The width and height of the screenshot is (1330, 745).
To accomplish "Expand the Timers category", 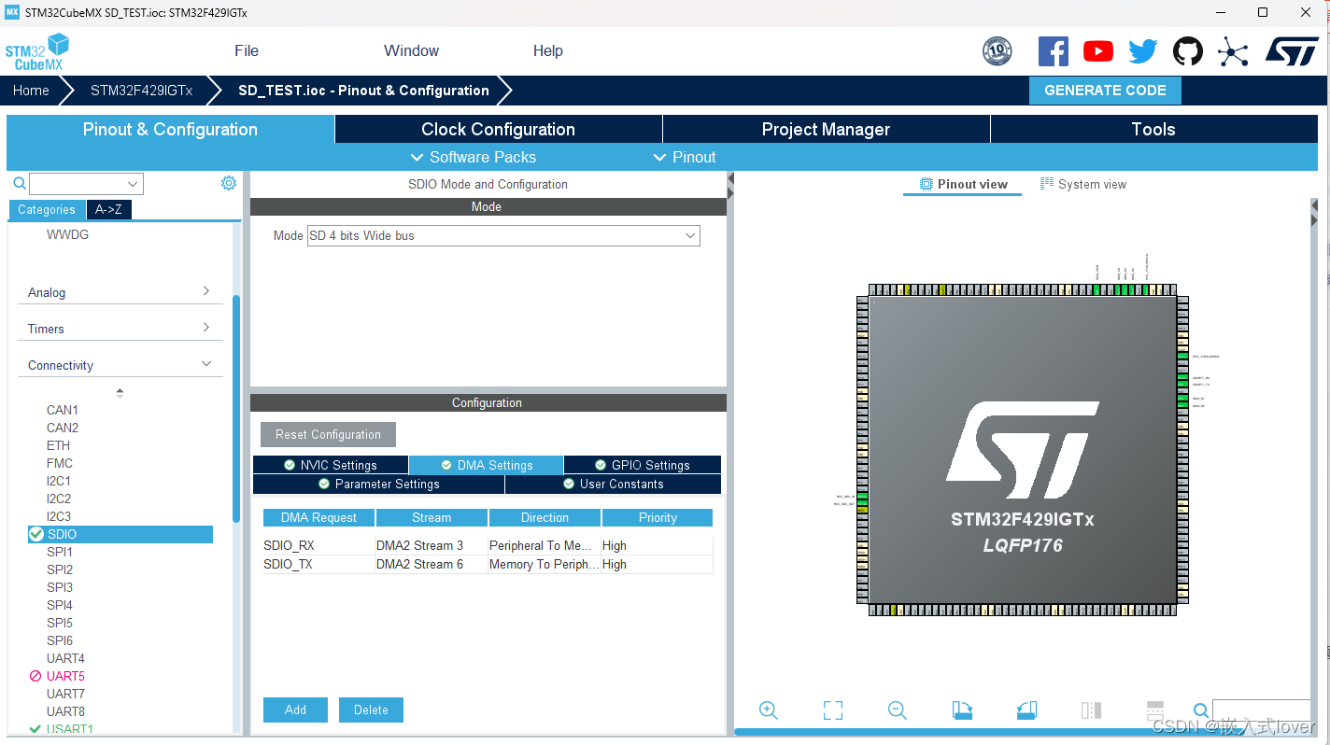I will (120, 329).
